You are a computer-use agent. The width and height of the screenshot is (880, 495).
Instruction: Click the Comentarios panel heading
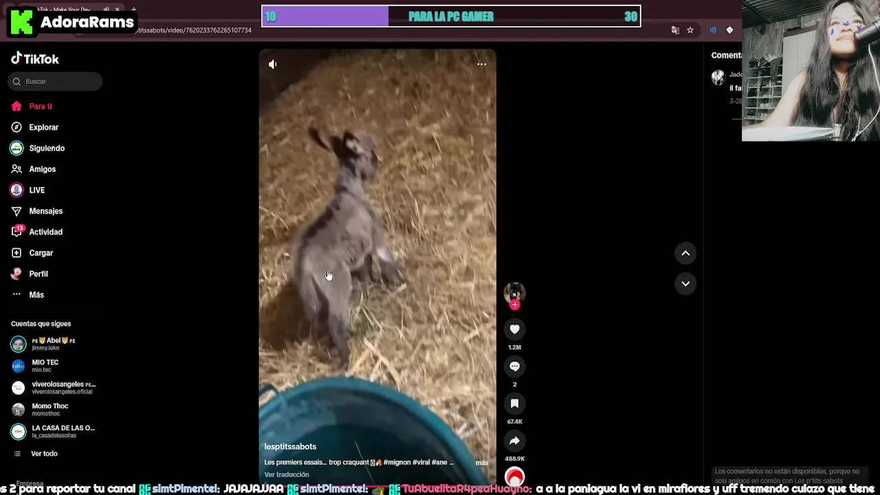[727, 56]
